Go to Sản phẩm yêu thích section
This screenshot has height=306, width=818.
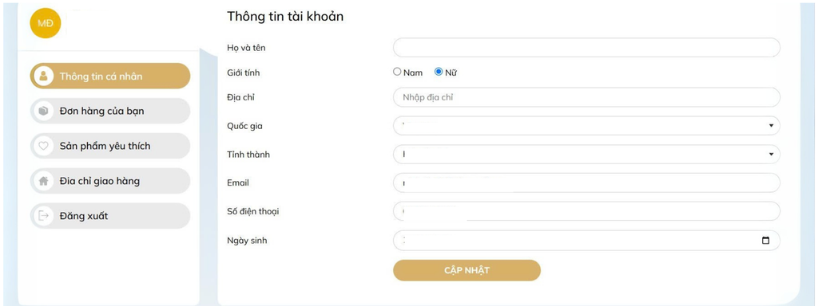click(110, 146)
